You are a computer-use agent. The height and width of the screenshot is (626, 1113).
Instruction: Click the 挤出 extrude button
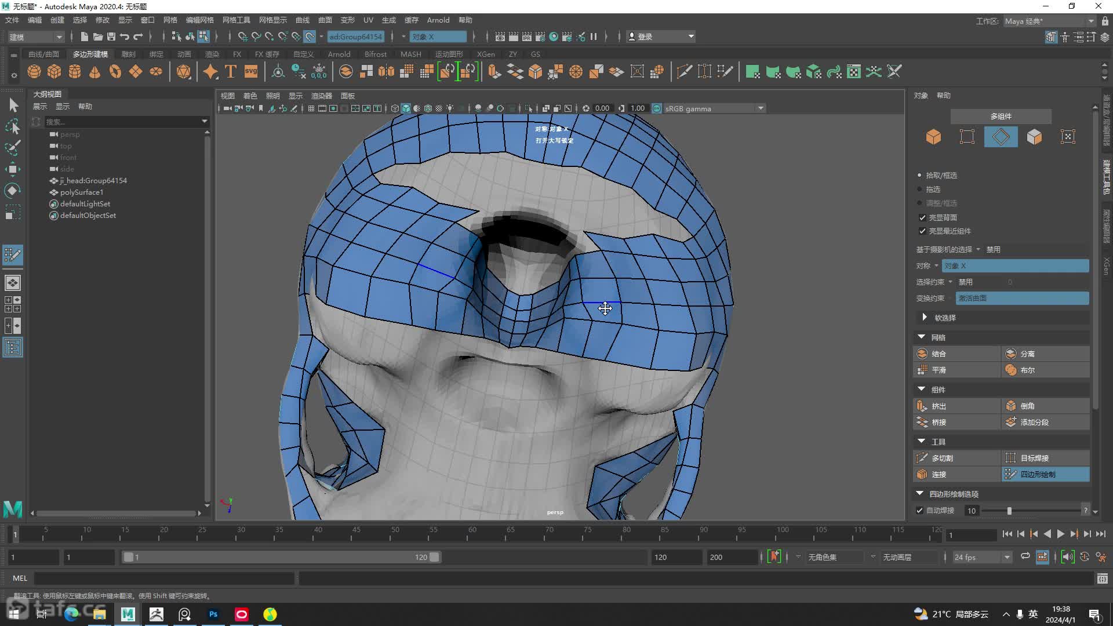(x=957, y=406)
